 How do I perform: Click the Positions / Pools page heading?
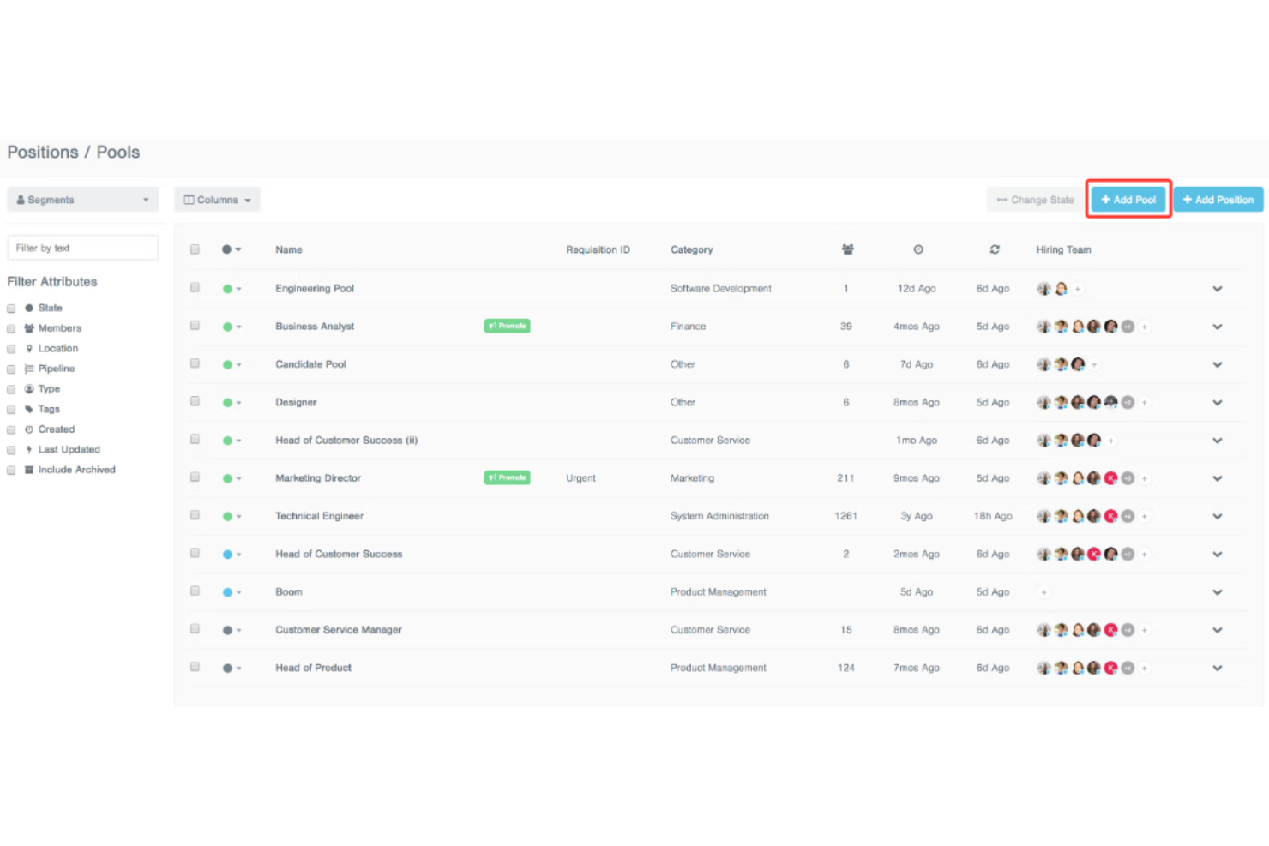tap(74, 152)
